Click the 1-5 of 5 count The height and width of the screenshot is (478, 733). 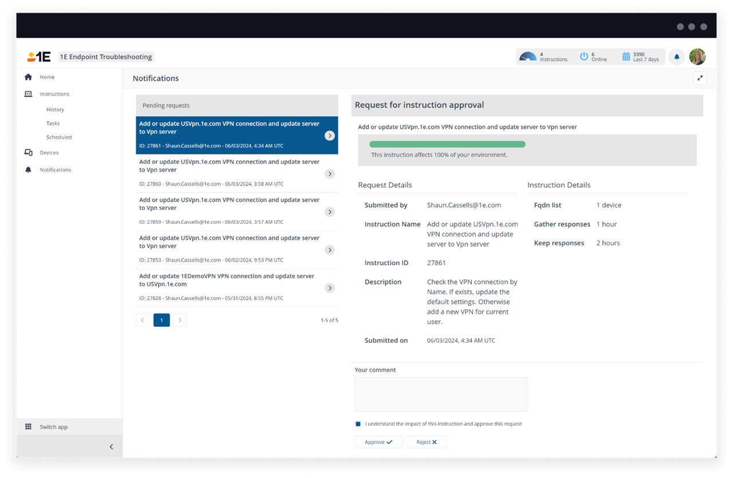(329, 320)
